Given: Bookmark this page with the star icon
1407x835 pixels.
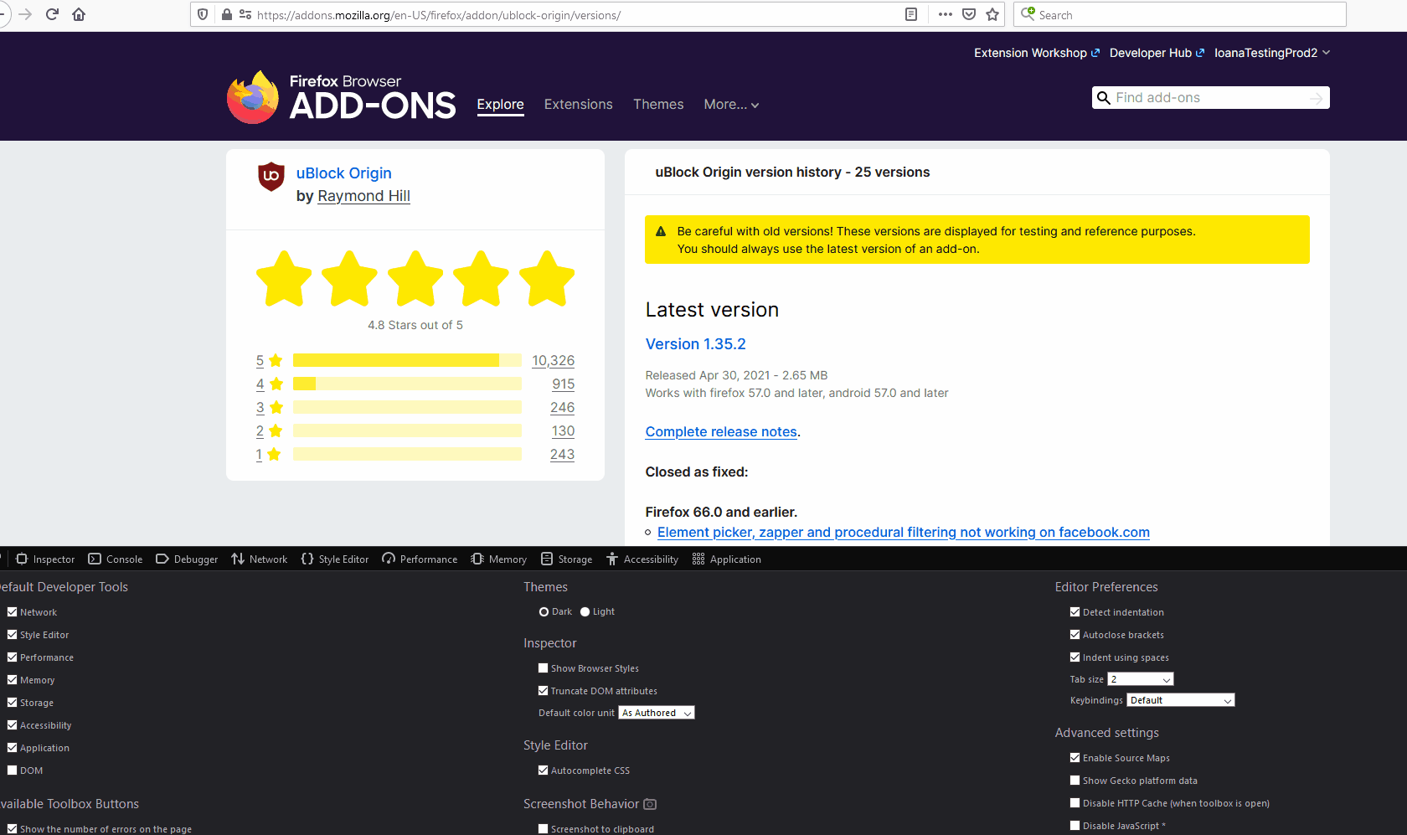Looking at the screenshot, I should [993, 14].
